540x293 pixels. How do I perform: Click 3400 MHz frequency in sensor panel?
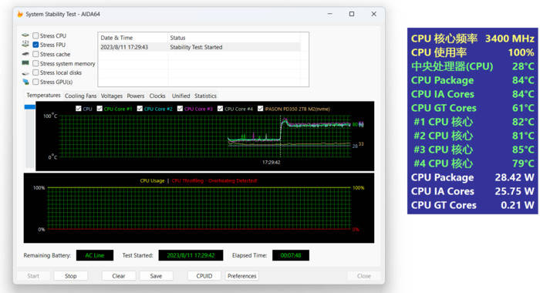click(510, 39)
